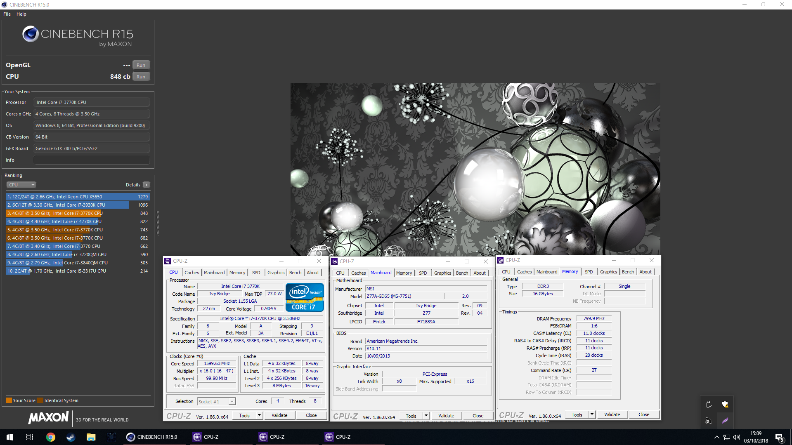792x445 pixels.
Task: Run the OpenGL benchmark
Action: [x=141, y=65]
